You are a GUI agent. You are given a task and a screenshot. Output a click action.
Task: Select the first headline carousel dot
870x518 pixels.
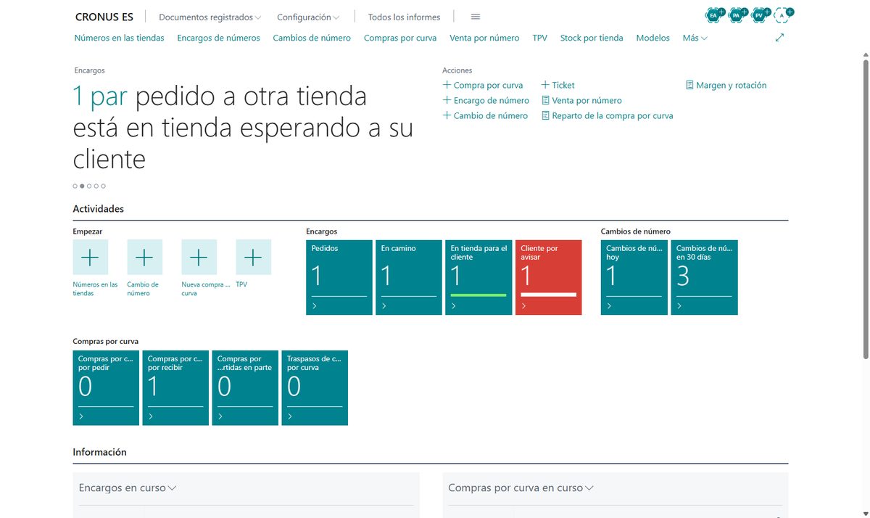[x=75, y=186]
